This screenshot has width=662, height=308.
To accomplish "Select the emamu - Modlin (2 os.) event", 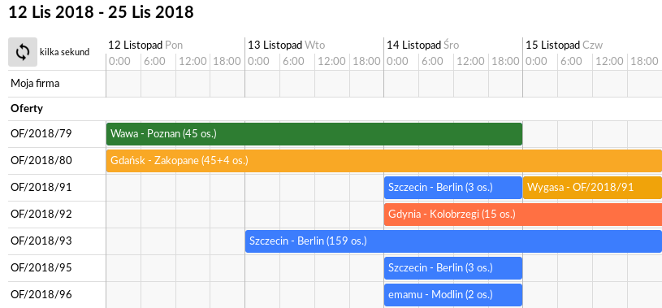I will pyautogui.click(x=453, y=295).
